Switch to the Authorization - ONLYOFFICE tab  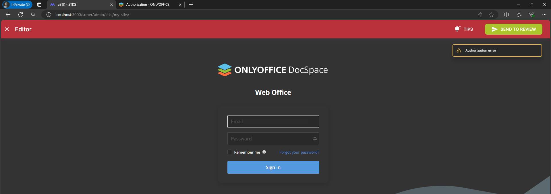point(150,5)
